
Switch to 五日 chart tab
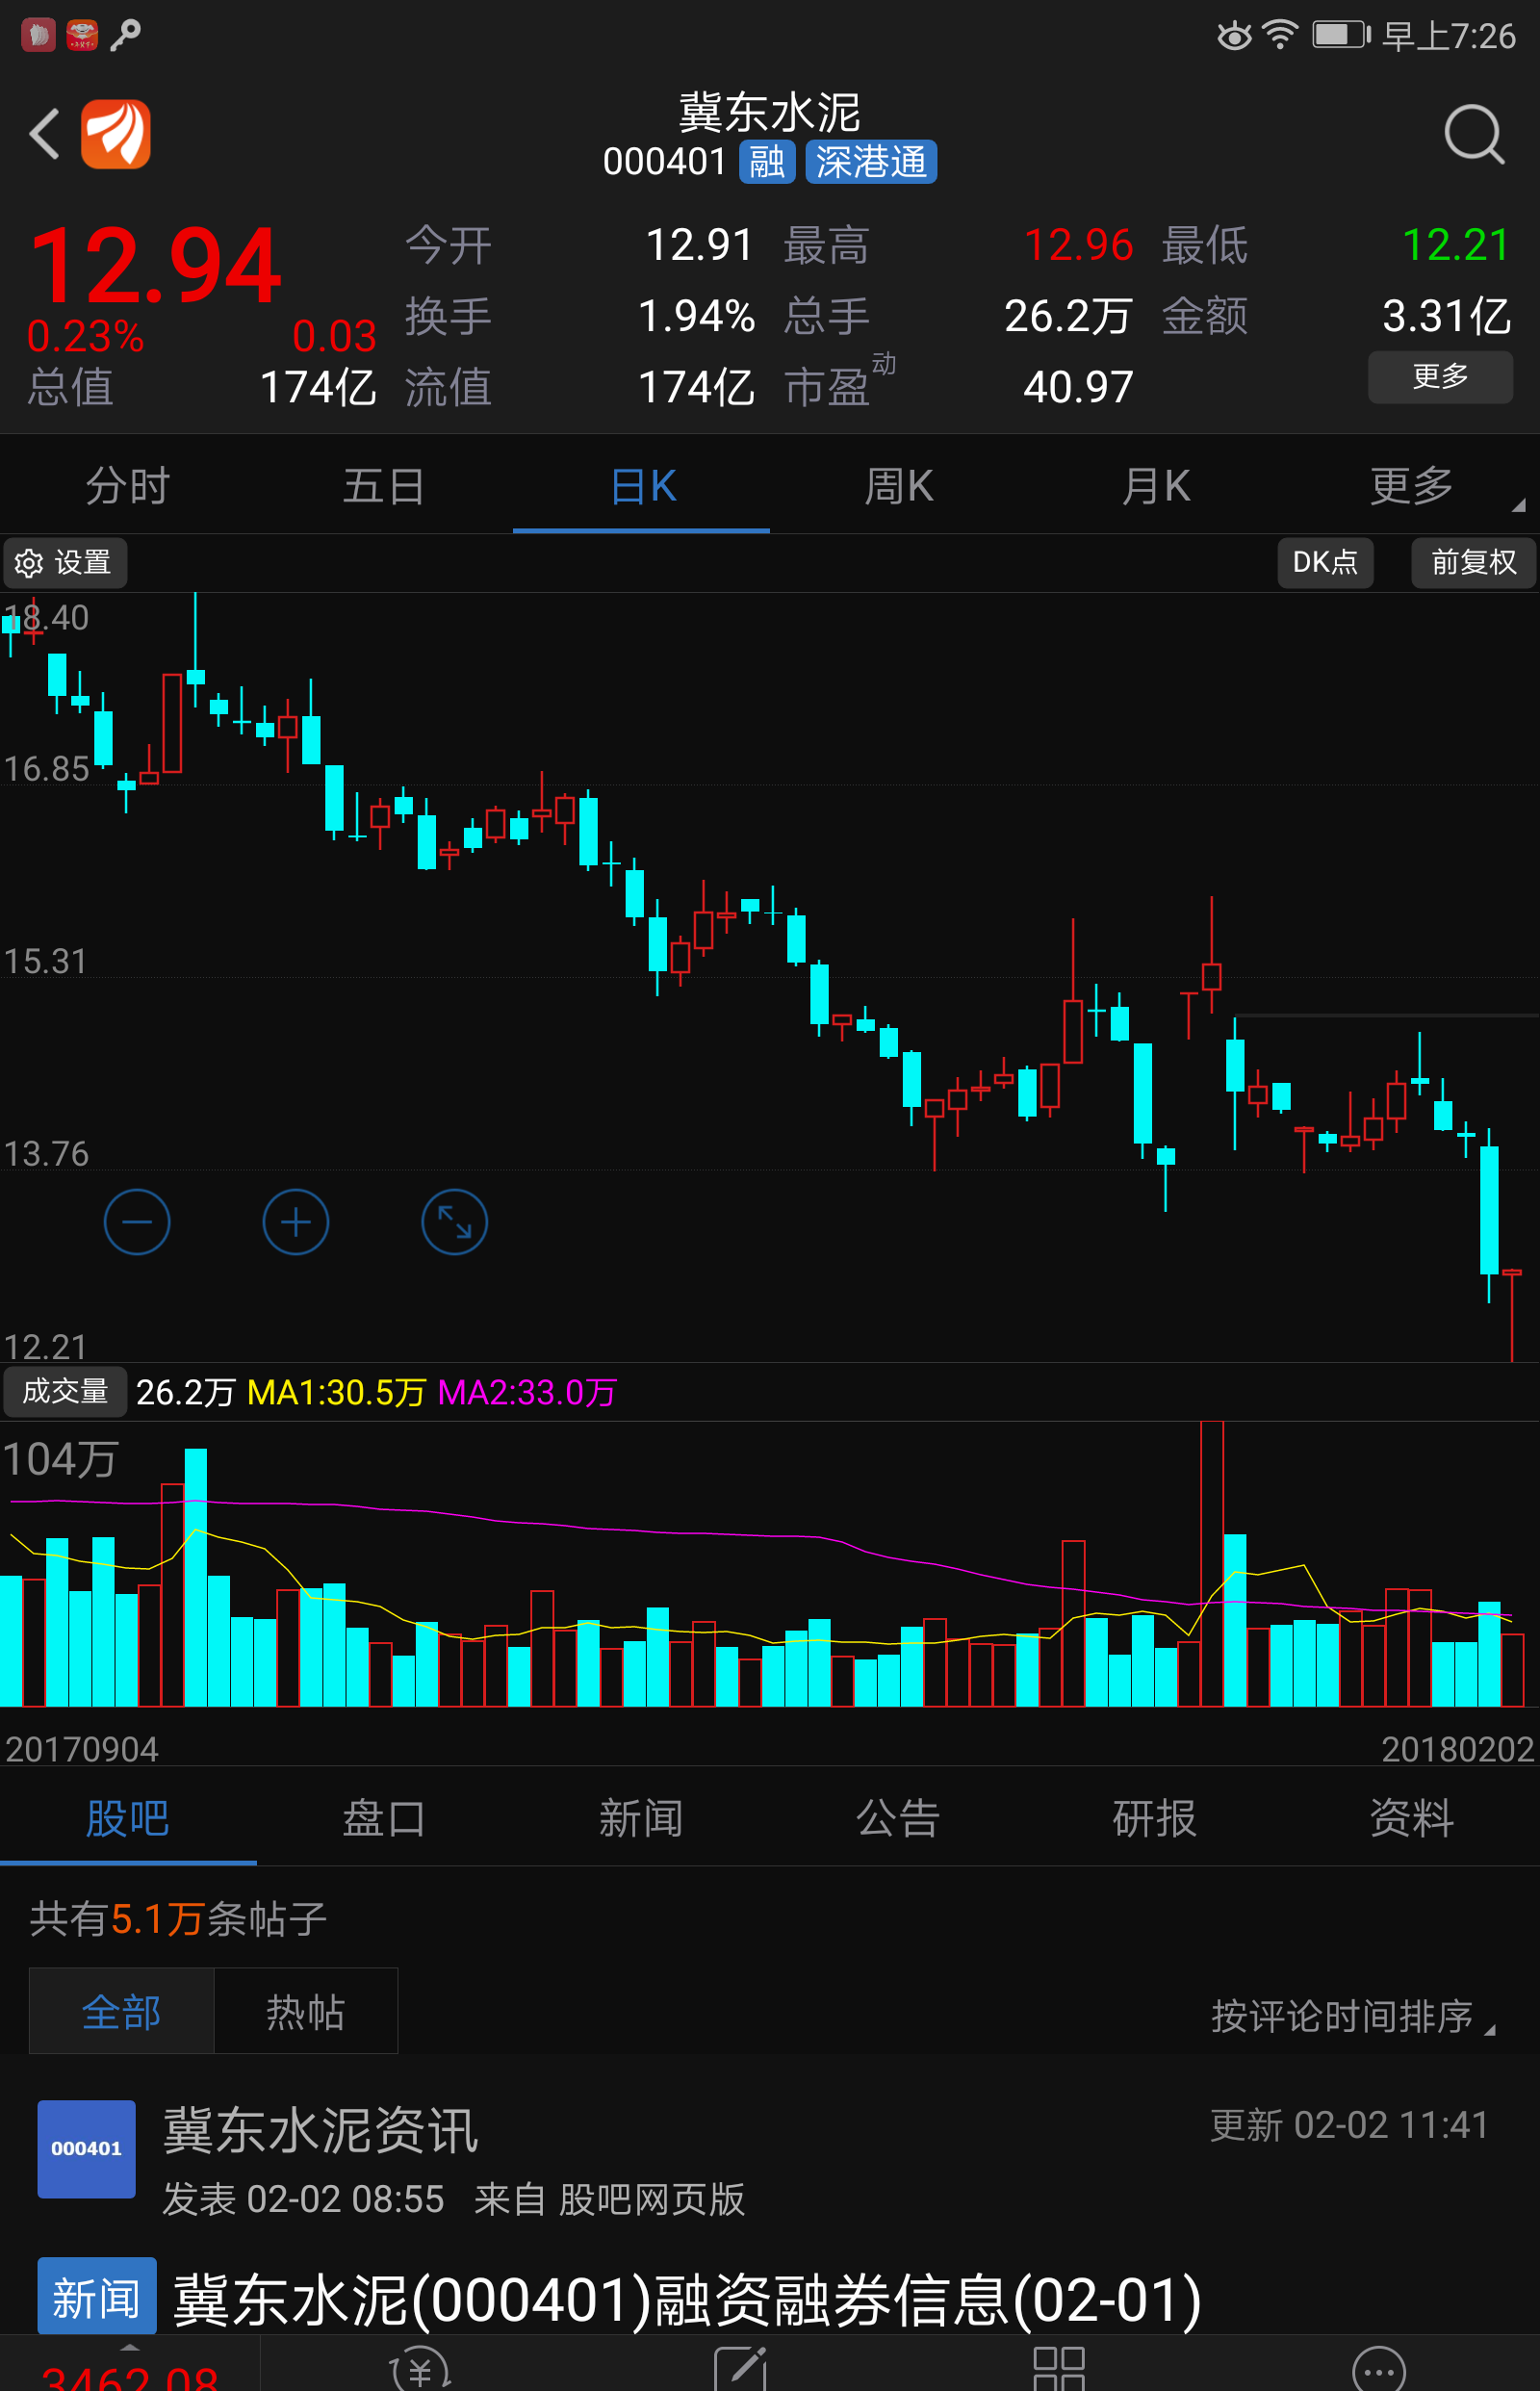384,486
